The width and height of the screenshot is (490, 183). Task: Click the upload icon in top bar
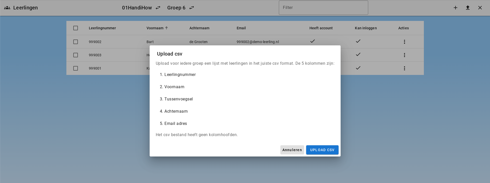468,8
